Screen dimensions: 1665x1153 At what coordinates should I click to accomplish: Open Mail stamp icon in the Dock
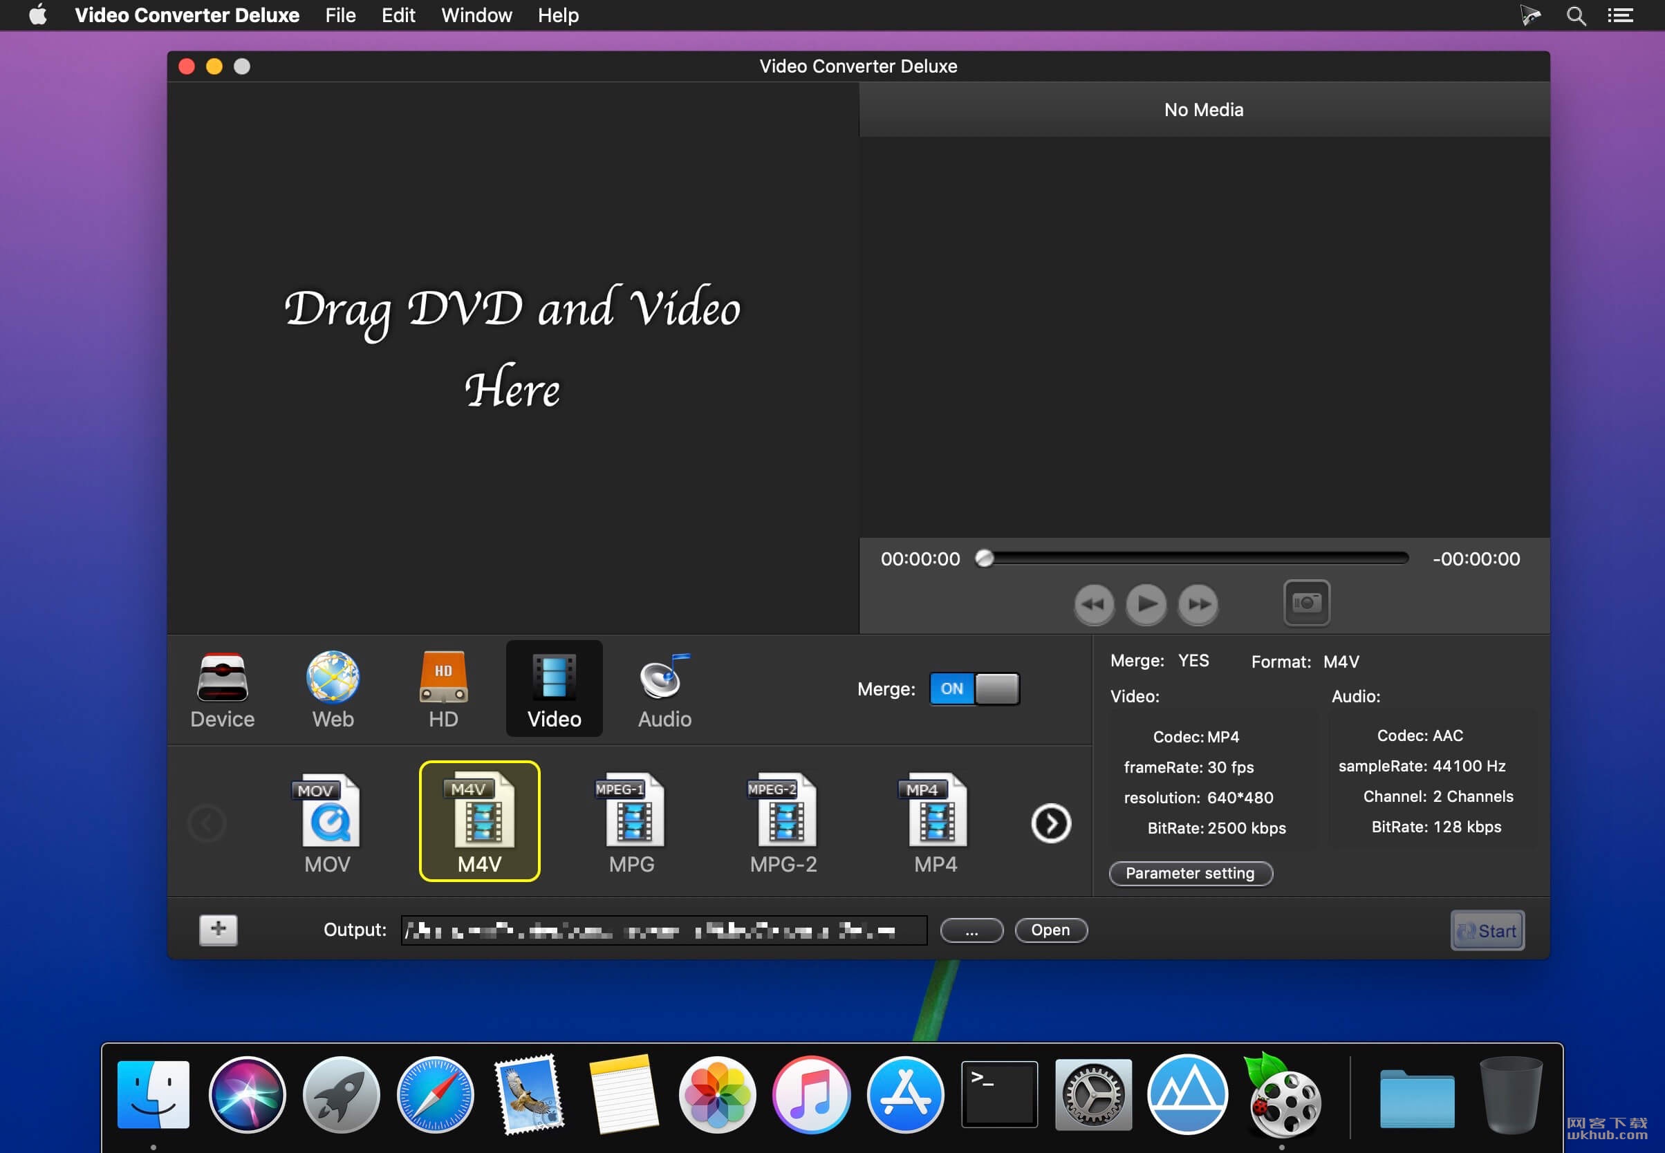(x=529, y=1094)
